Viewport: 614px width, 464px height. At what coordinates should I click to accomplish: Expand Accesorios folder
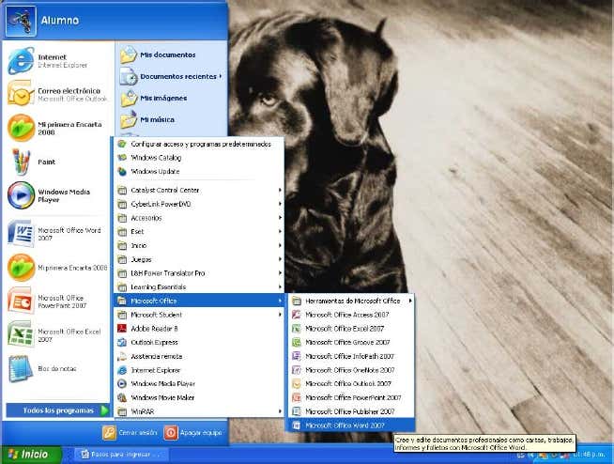[198, 218]
